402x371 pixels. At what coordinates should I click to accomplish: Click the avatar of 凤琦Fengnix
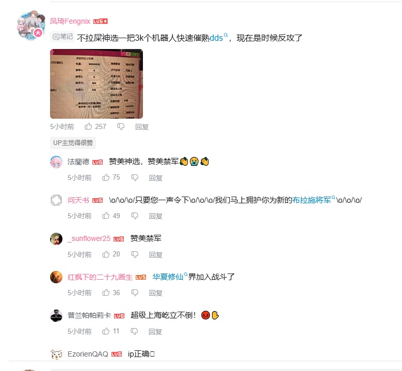click(x=31, y=26)
